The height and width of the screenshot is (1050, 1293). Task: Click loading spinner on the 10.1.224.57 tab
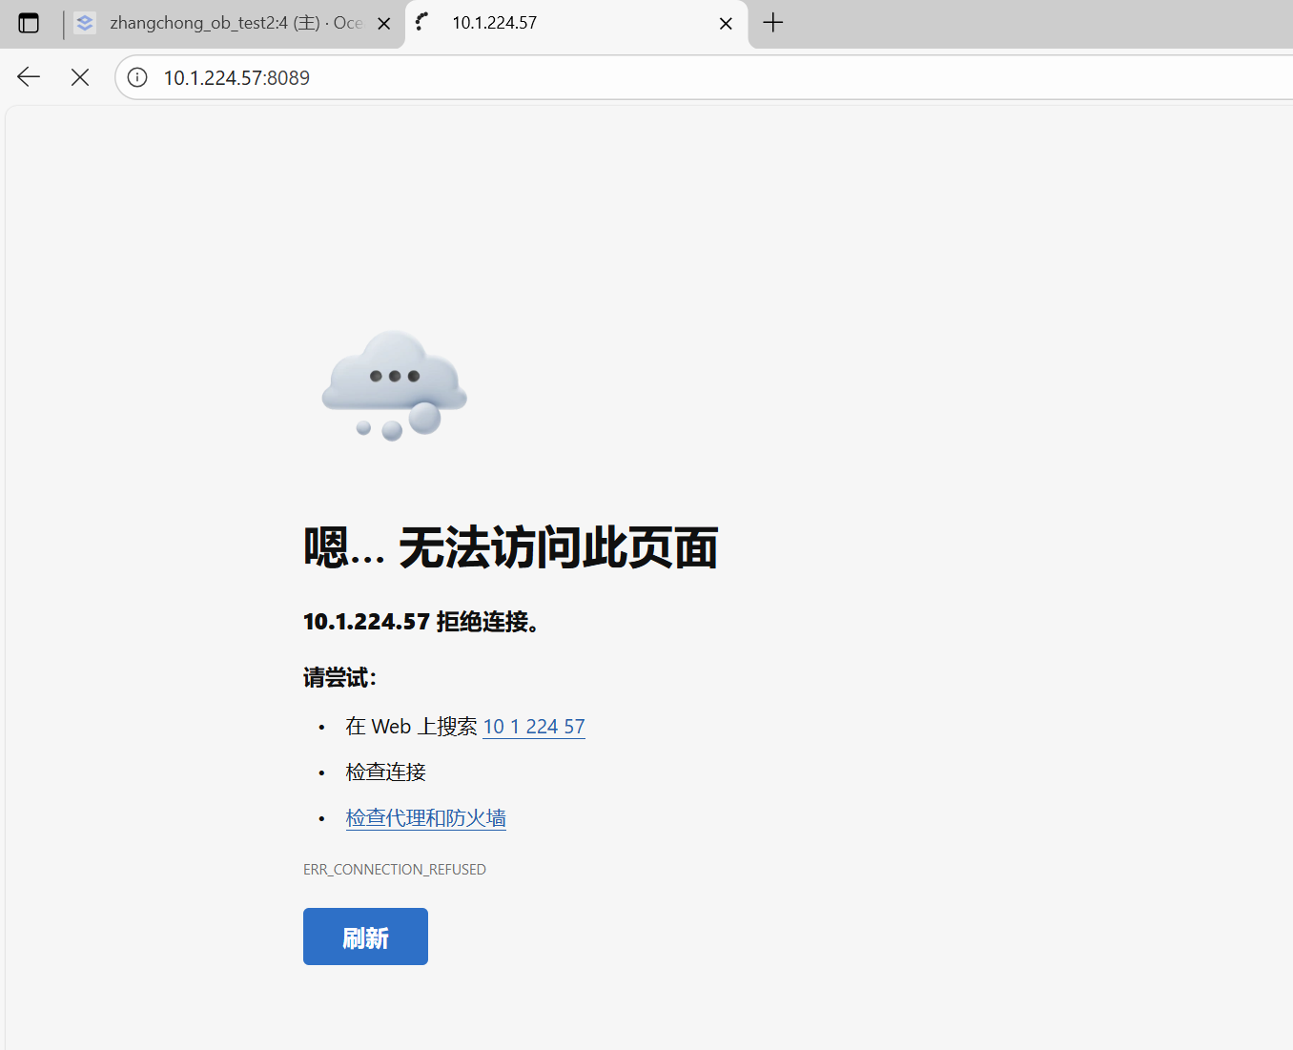pos(422,22)
